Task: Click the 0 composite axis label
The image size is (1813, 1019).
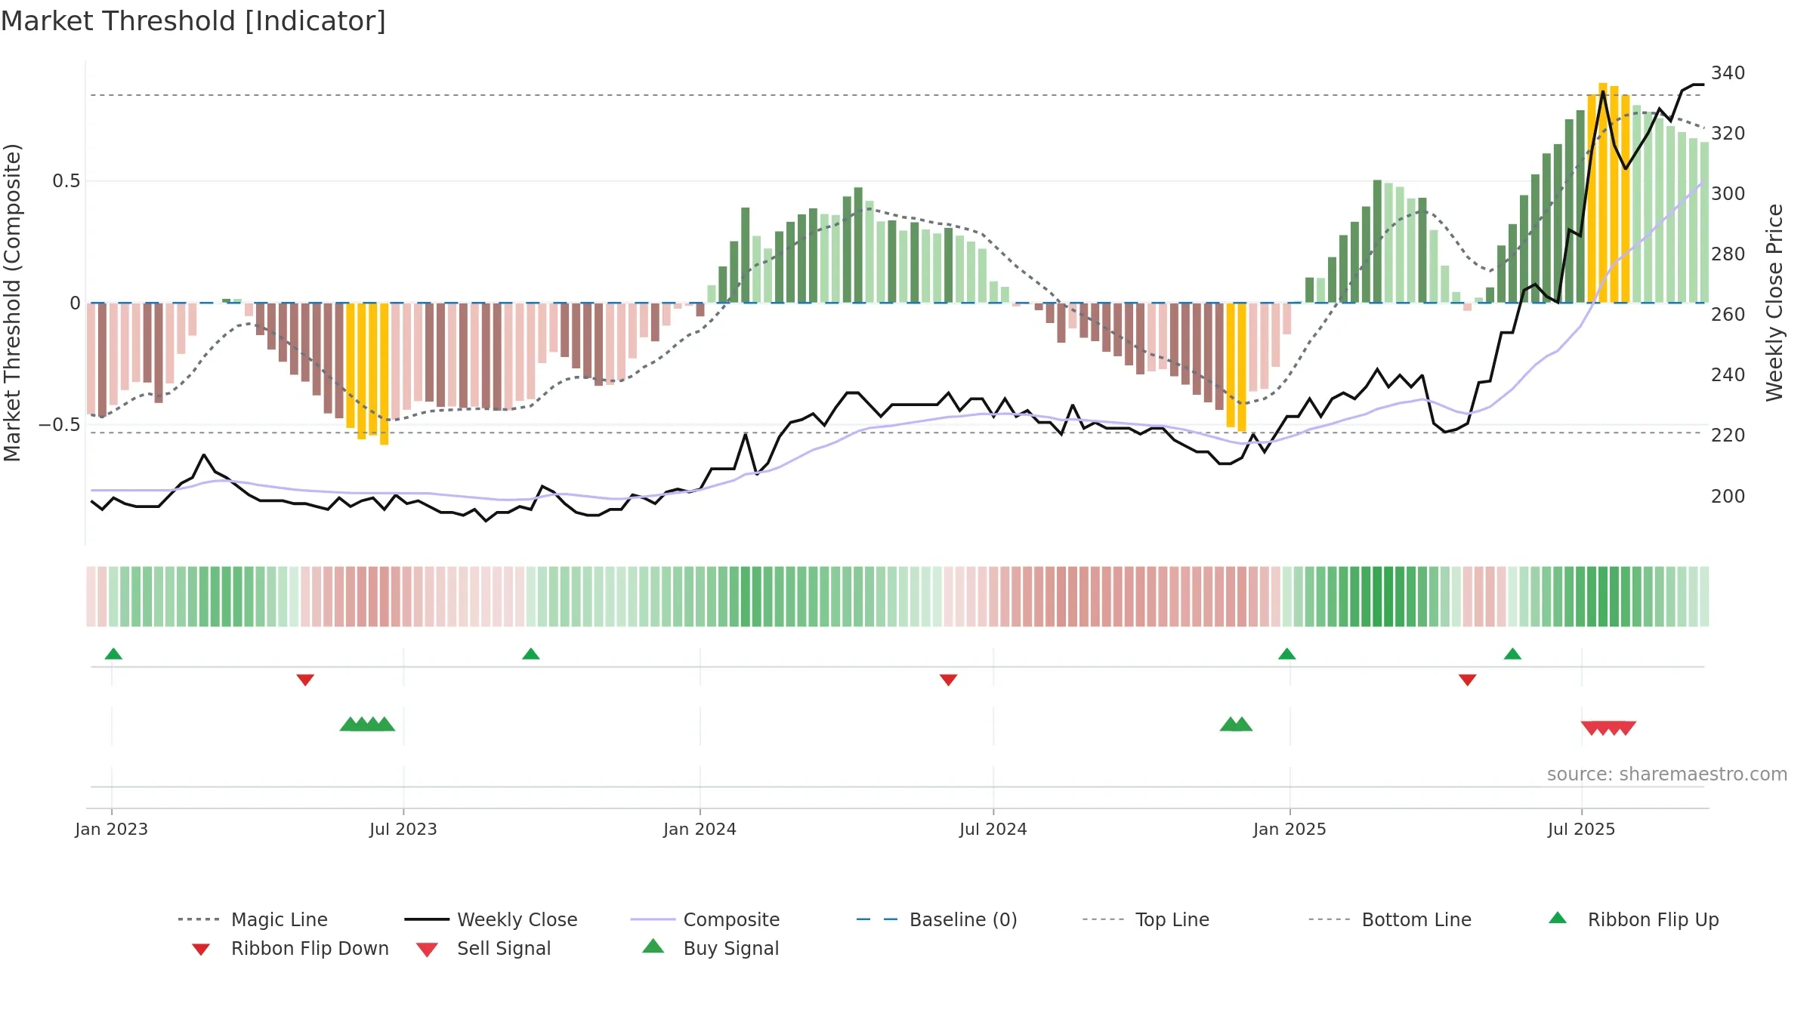Action: [x=75, y=303]
